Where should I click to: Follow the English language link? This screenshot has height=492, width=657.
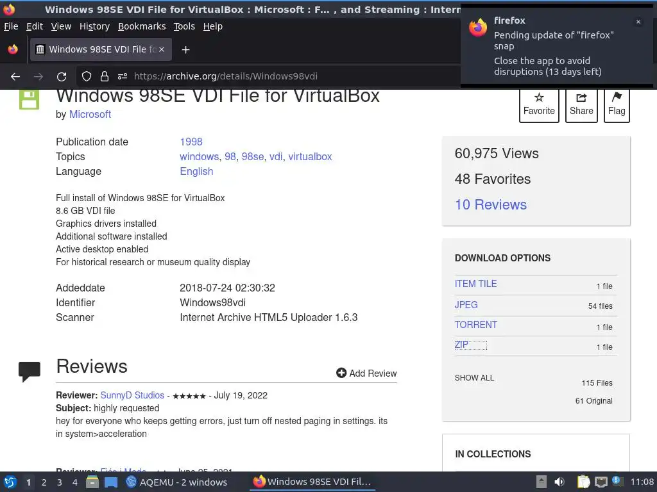click(196, 172)
